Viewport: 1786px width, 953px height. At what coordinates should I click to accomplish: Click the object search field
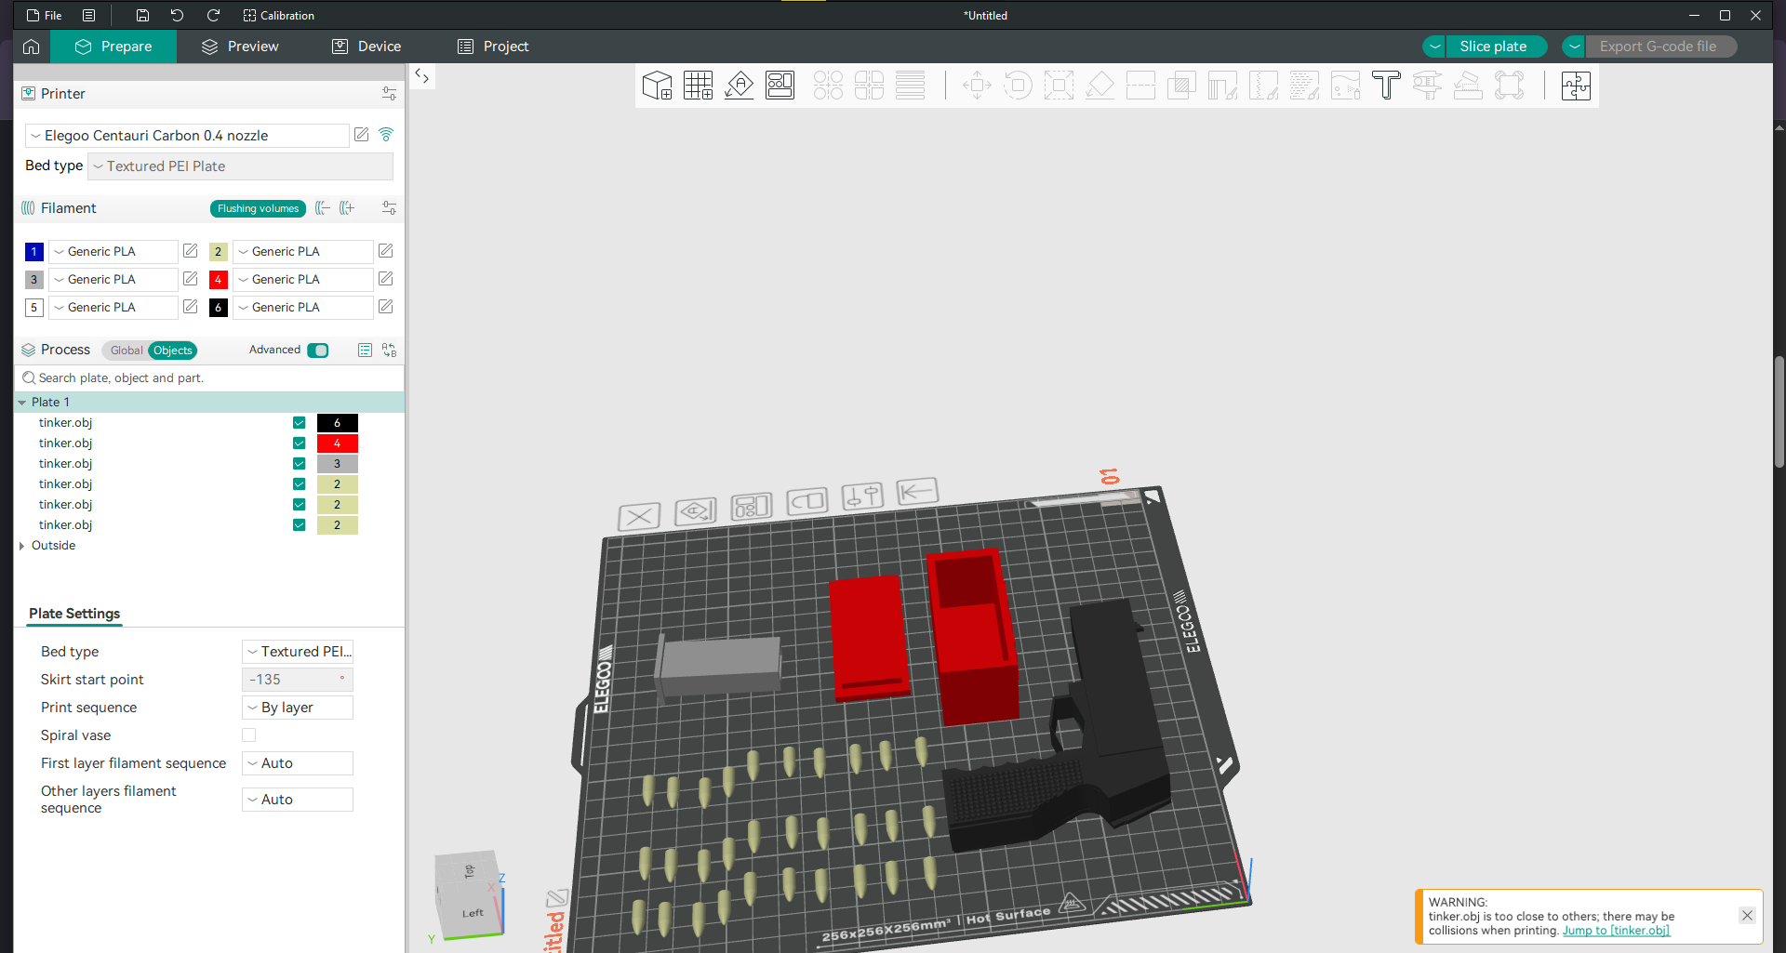209,378
